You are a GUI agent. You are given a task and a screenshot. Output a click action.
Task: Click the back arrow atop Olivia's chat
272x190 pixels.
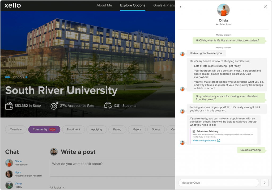(x=182, y=7)
